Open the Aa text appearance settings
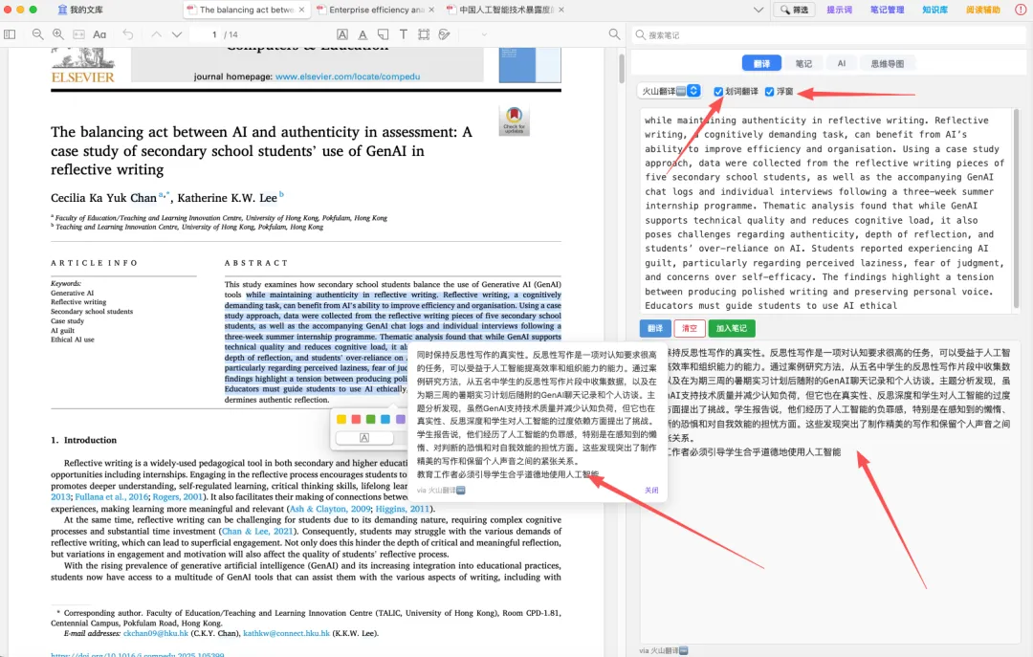The height and width of the screenshot is (657, 1033). point(99,34)
